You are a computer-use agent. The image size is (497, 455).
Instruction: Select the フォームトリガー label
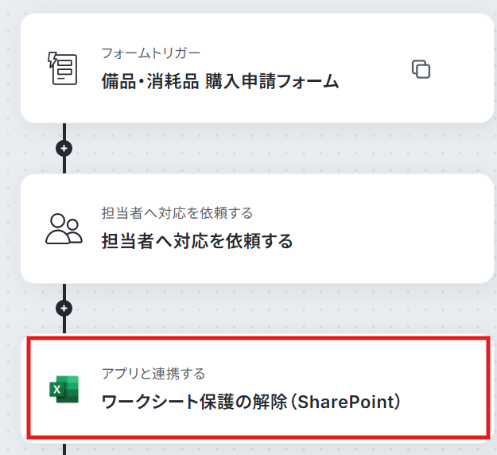click(150, 53)
